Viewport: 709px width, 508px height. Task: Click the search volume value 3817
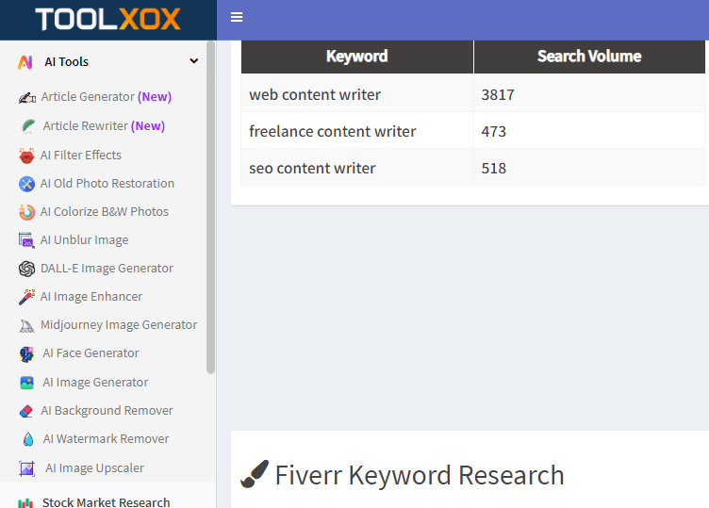(498, 95)
